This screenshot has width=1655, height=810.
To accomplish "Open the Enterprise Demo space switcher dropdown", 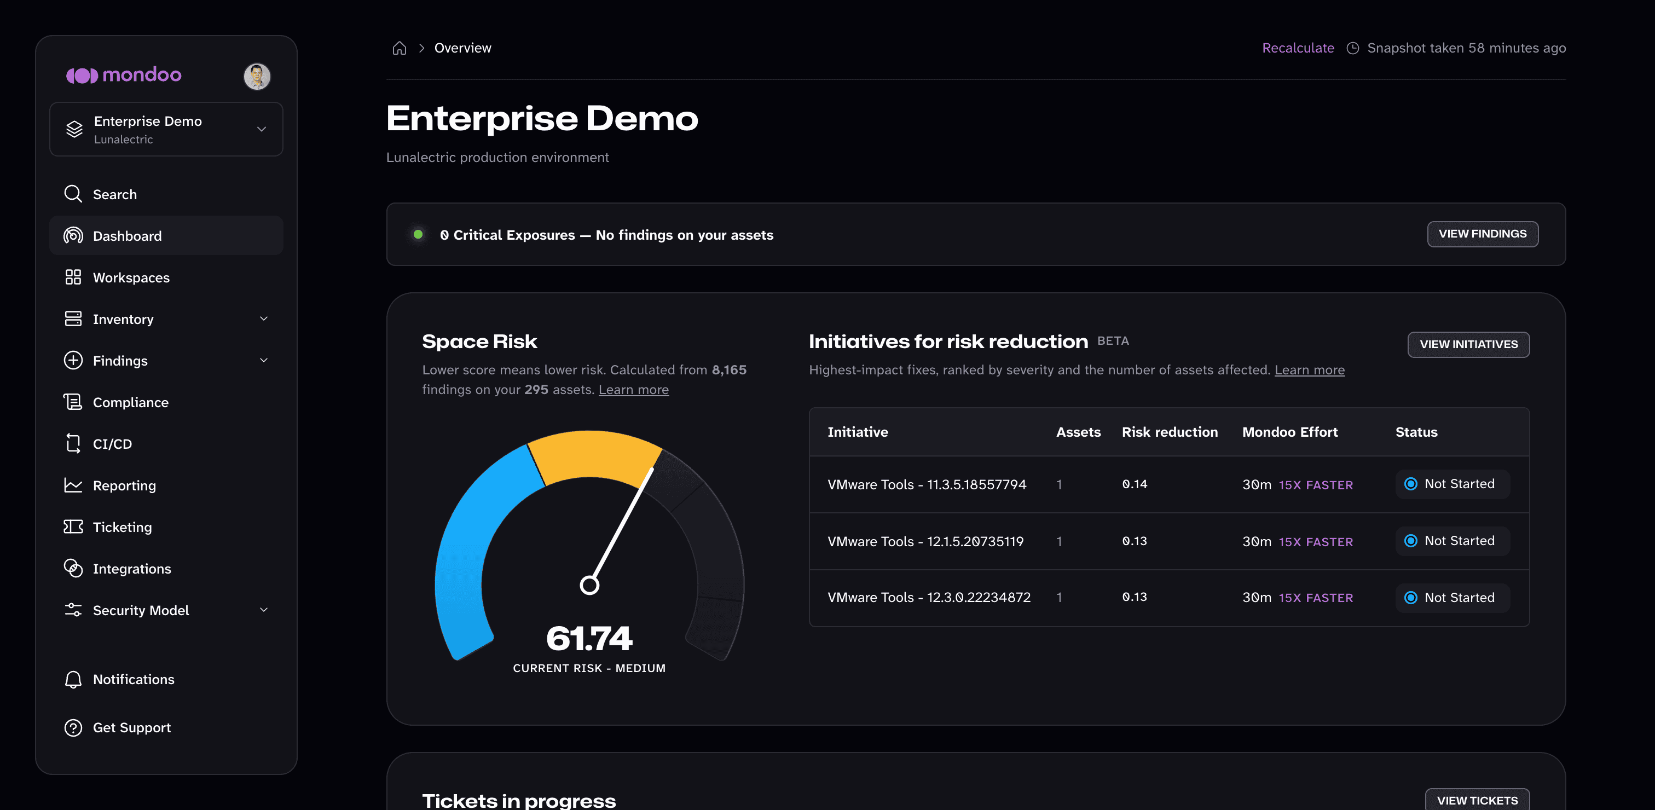I will (x=166, y=129).
